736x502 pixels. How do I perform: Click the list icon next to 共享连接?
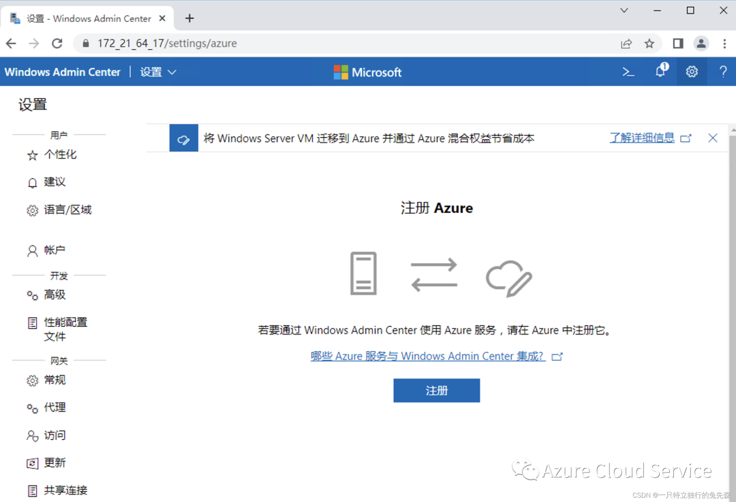click(x=32, y=491)
